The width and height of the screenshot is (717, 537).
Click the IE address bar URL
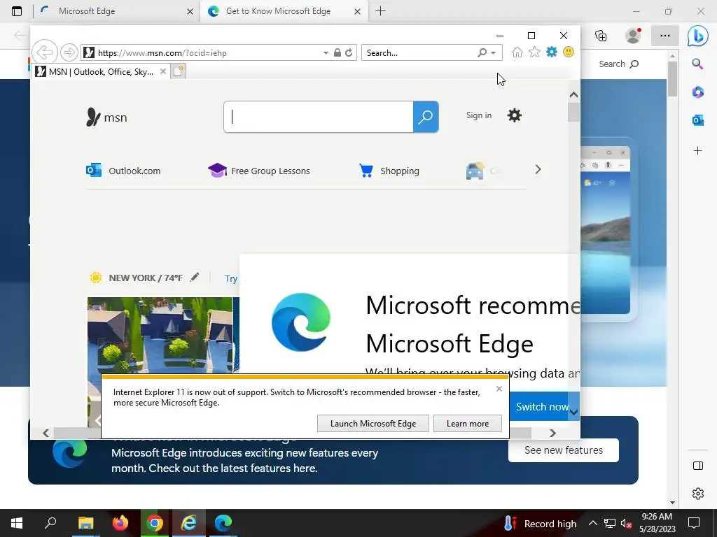coord(162,53)
